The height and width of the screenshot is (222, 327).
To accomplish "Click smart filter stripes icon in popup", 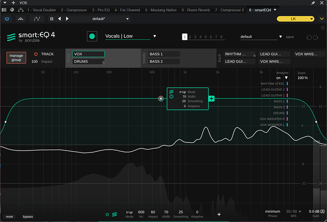I will tap(171, 92).
